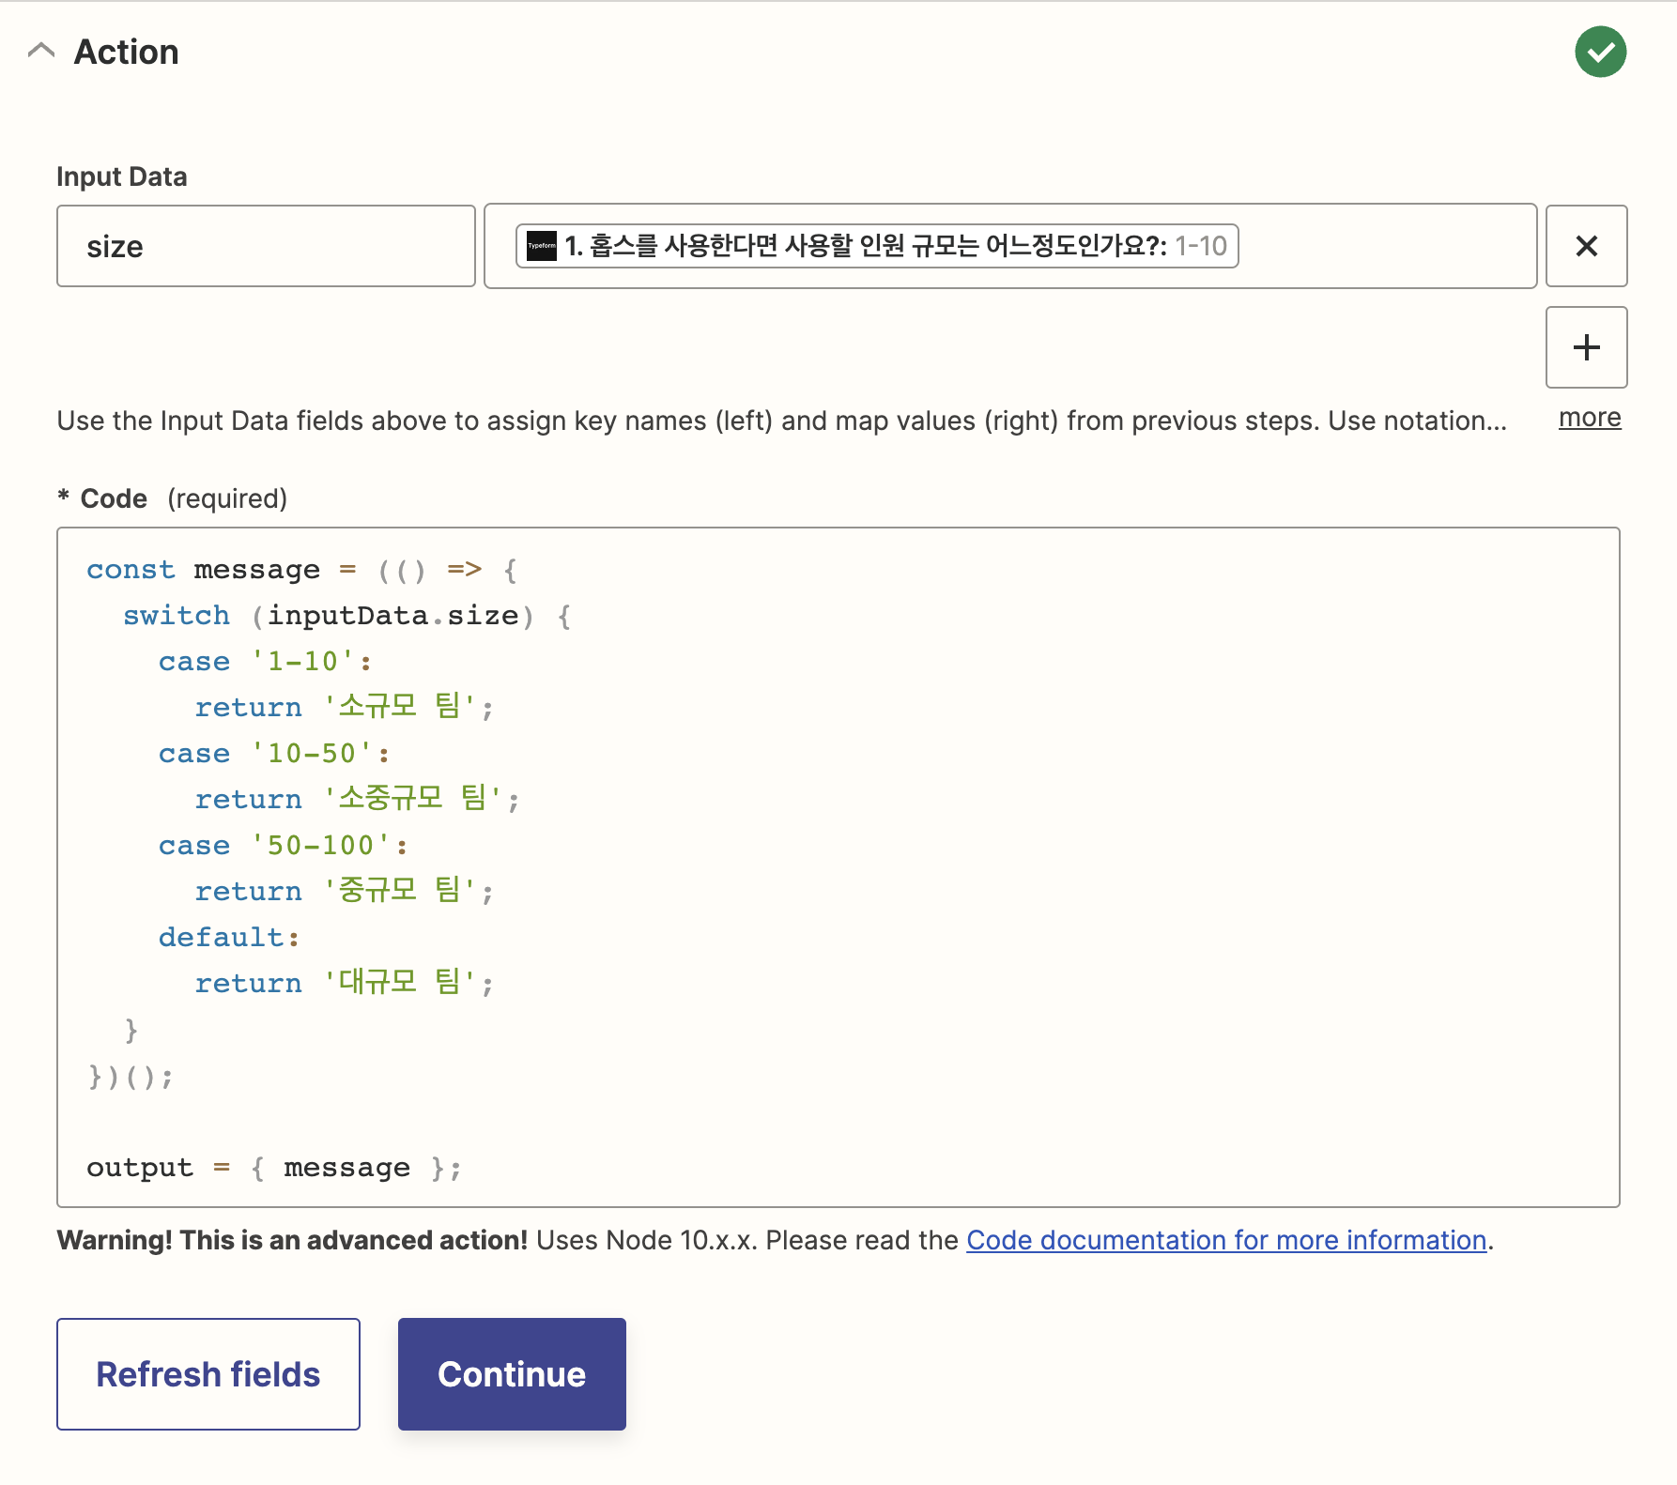The height and width of the screenshot is (1485, 1677).
Task: Click inside the Code editor area
Action: point(838,867)
